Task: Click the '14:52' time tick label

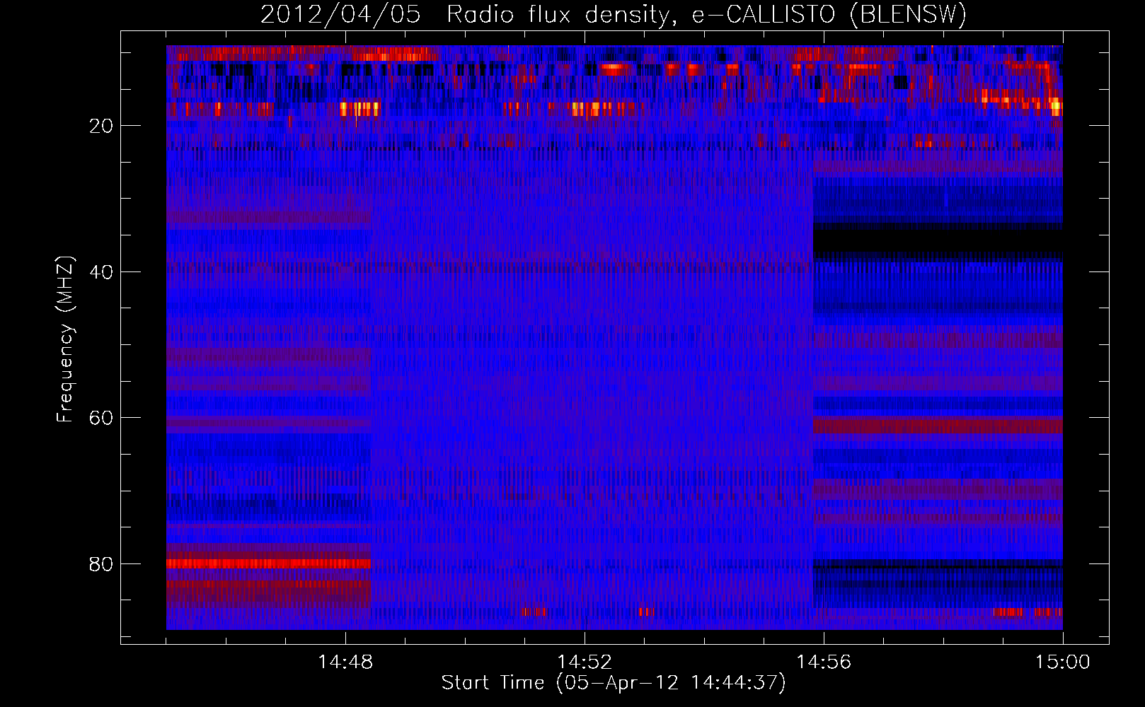Action: (x=585, y=662)
